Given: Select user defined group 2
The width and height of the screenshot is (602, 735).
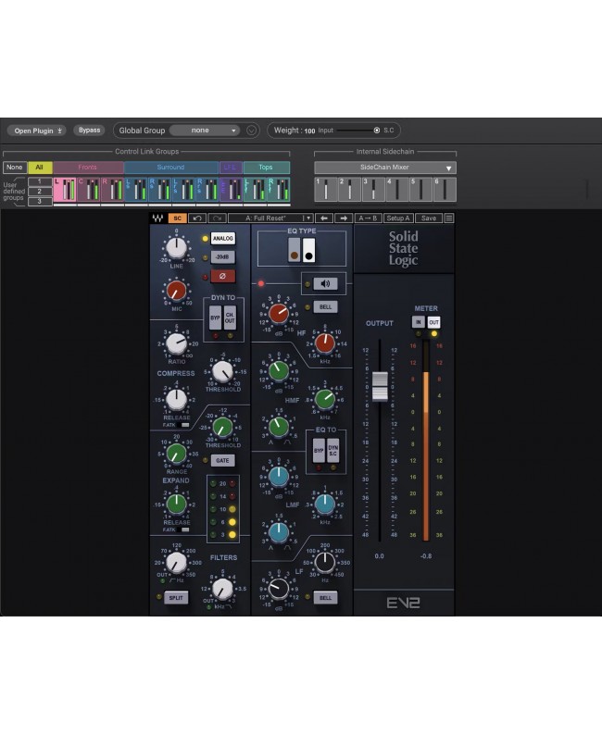Looking at the screenshot, I should click(x=40, y=192).
